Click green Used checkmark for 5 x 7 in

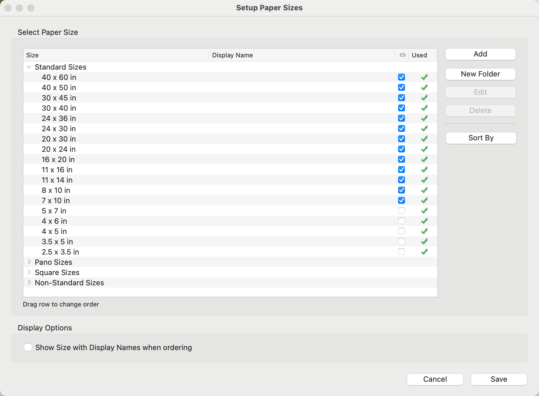point(424,211)
